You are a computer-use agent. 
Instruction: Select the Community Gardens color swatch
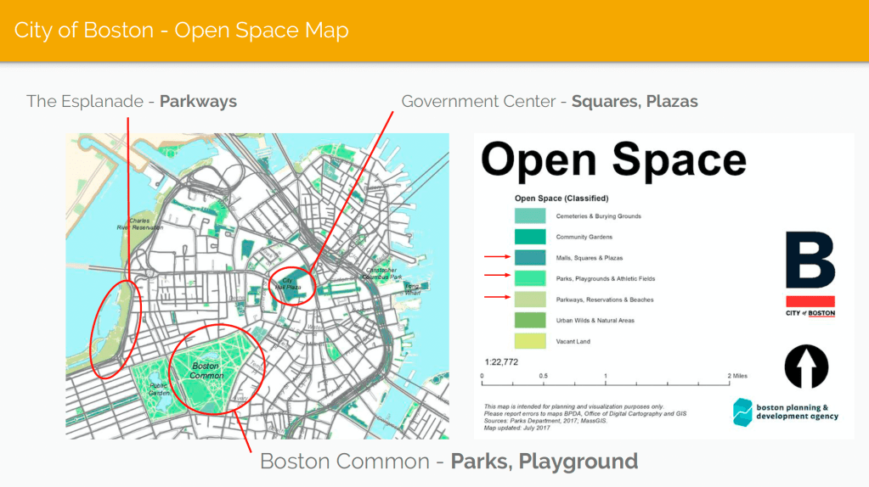pos(529,237)
